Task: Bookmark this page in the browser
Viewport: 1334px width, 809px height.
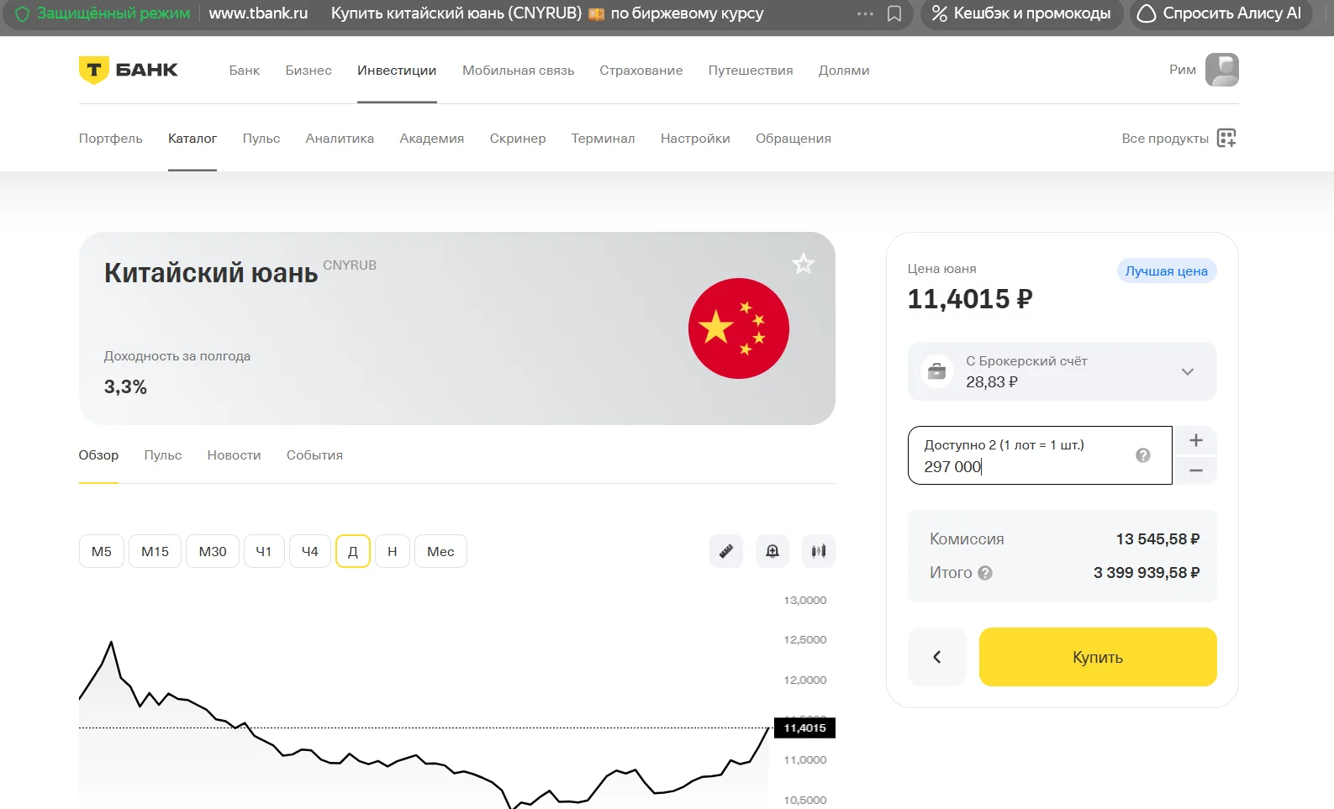Action: click(894, 13)
